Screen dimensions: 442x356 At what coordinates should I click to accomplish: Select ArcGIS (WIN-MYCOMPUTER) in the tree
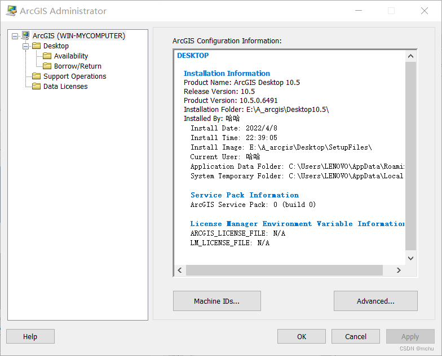[79, 36]
